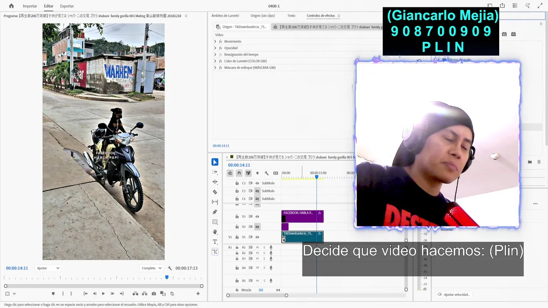Toggle visibility of subtitle track C3
Screen dimensions: 548x308
(x=257, y=183)
